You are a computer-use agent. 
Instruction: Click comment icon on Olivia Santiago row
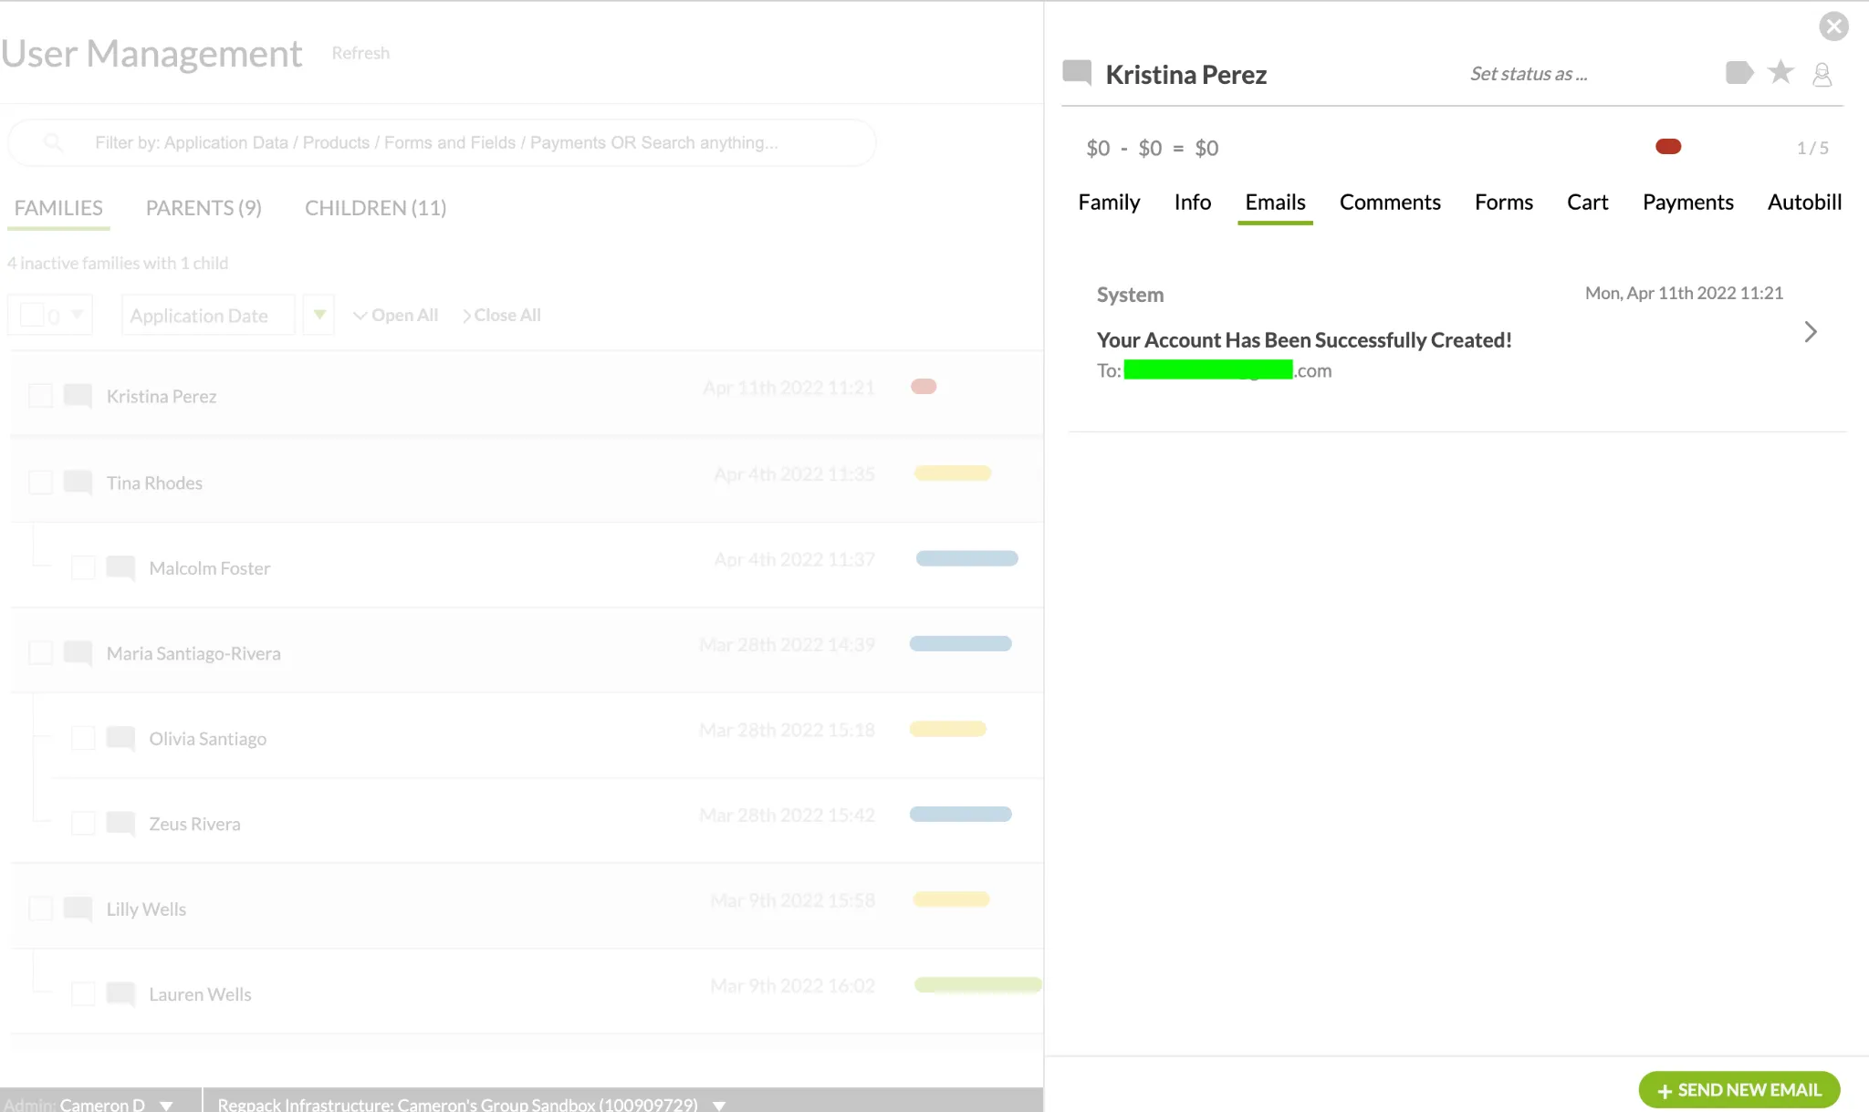(x=120, y=738)
